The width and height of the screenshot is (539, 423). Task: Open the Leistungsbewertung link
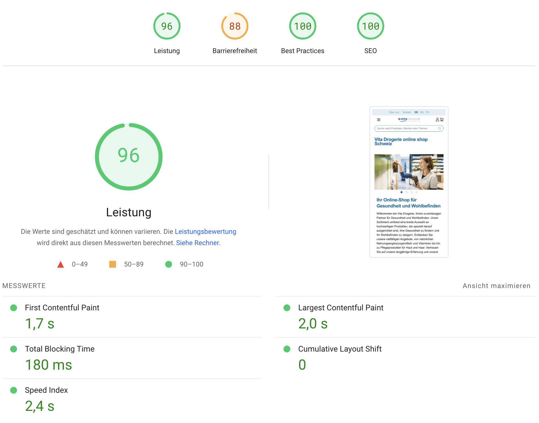click(205, 232)
